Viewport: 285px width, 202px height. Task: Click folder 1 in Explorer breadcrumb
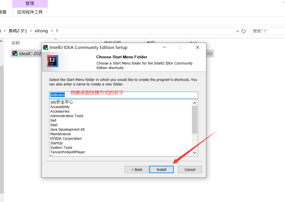click(x=57, y=31)
